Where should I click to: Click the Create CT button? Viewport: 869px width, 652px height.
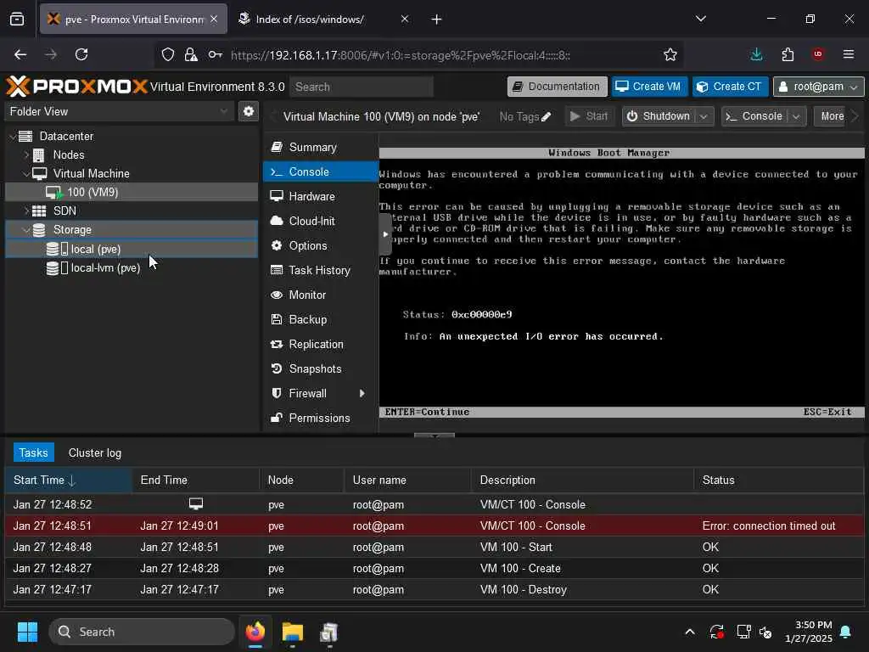[730, 87]
